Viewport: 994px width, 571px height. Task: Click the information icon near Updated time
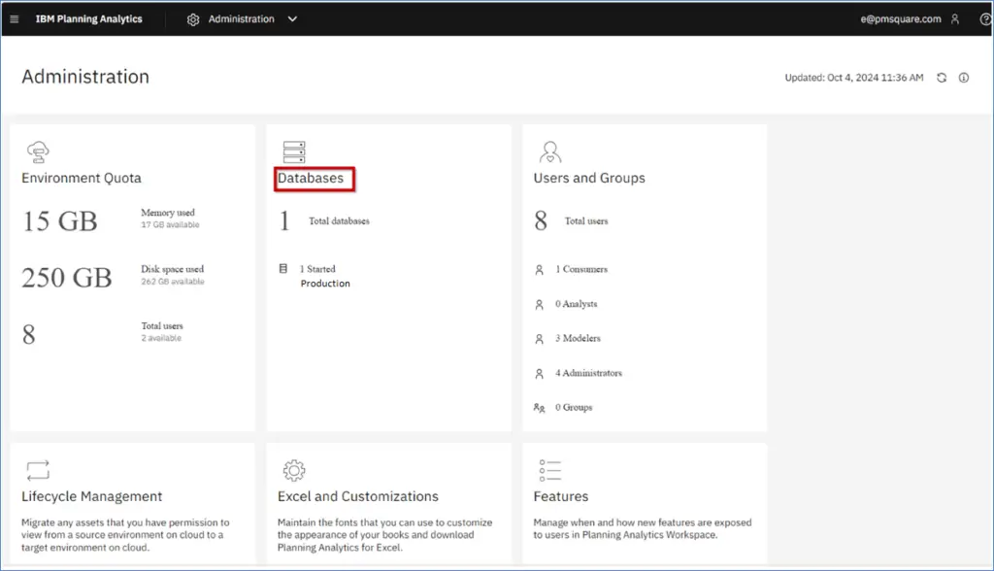[x=964, y=78]
